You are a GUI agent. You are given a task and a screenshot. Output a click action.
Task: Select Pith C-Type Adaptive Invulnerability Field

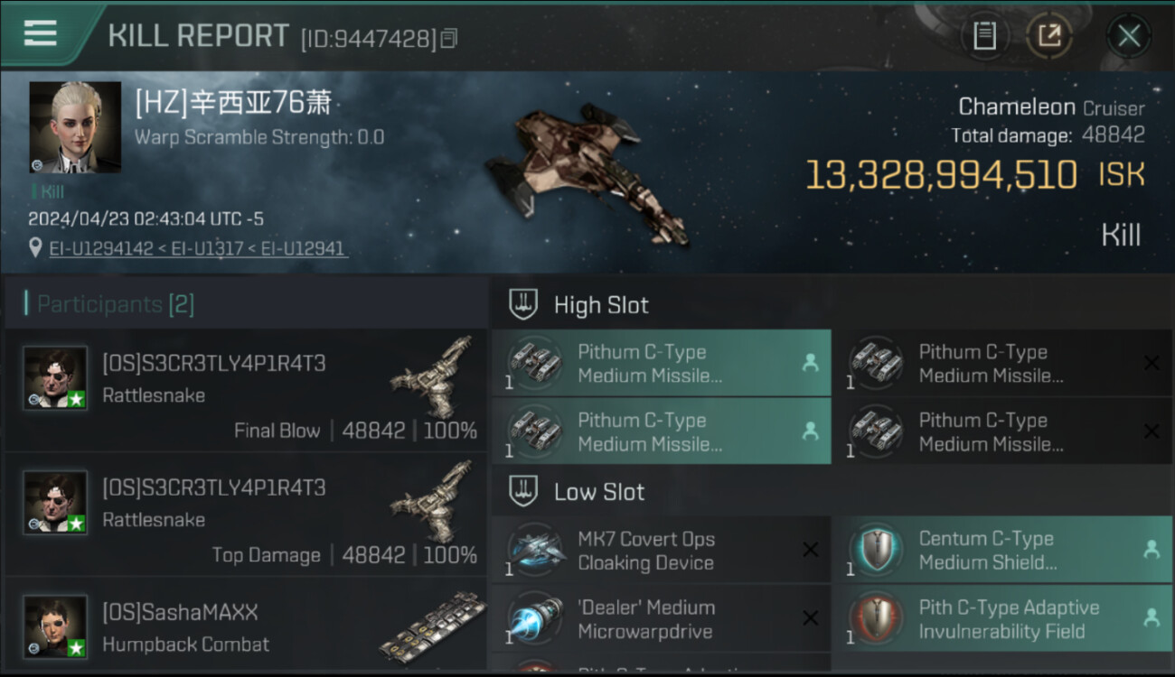(1002, 619)
